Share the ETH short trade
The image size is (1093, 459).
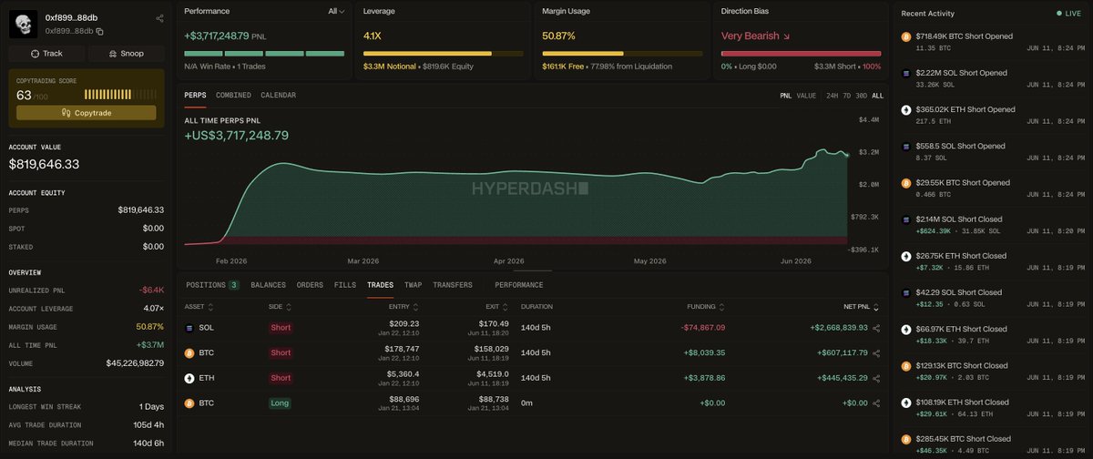point(876,378)
